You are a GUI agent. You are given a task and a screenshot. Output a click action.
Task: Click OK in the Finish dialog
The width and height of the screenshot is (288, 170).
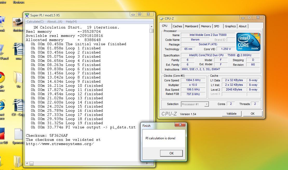click(171, 153)
